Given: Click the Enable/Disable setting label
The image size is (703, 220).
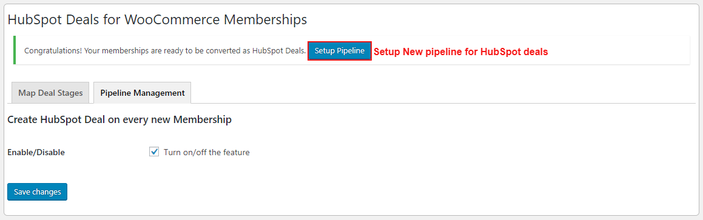Looking at the screenshot, I should (x=36, y=152).
